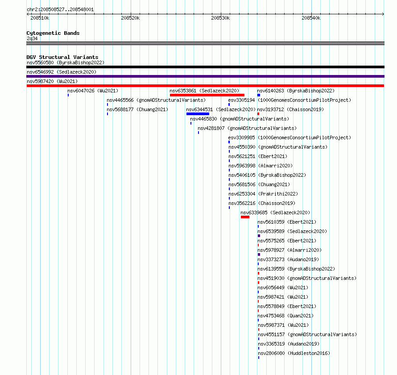Click the blue square under nsv6140263
Screen dimensions: 397x375
click(259, 95)
